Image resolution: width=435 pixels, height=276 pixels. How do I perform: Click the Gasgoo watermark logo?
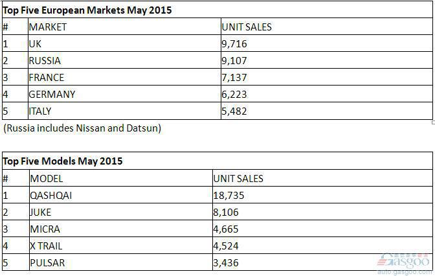coord(404,264)
